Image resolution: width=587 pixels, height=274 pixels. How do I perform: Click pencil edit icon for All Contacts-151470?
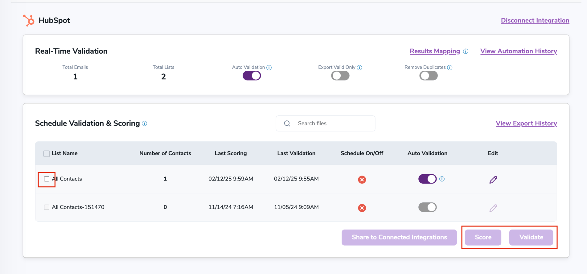tap(493, 208)
